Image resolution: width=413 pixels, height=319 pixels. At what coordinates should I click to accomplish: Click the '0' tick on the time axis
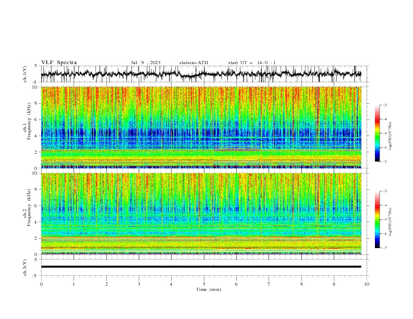point(41,284)
